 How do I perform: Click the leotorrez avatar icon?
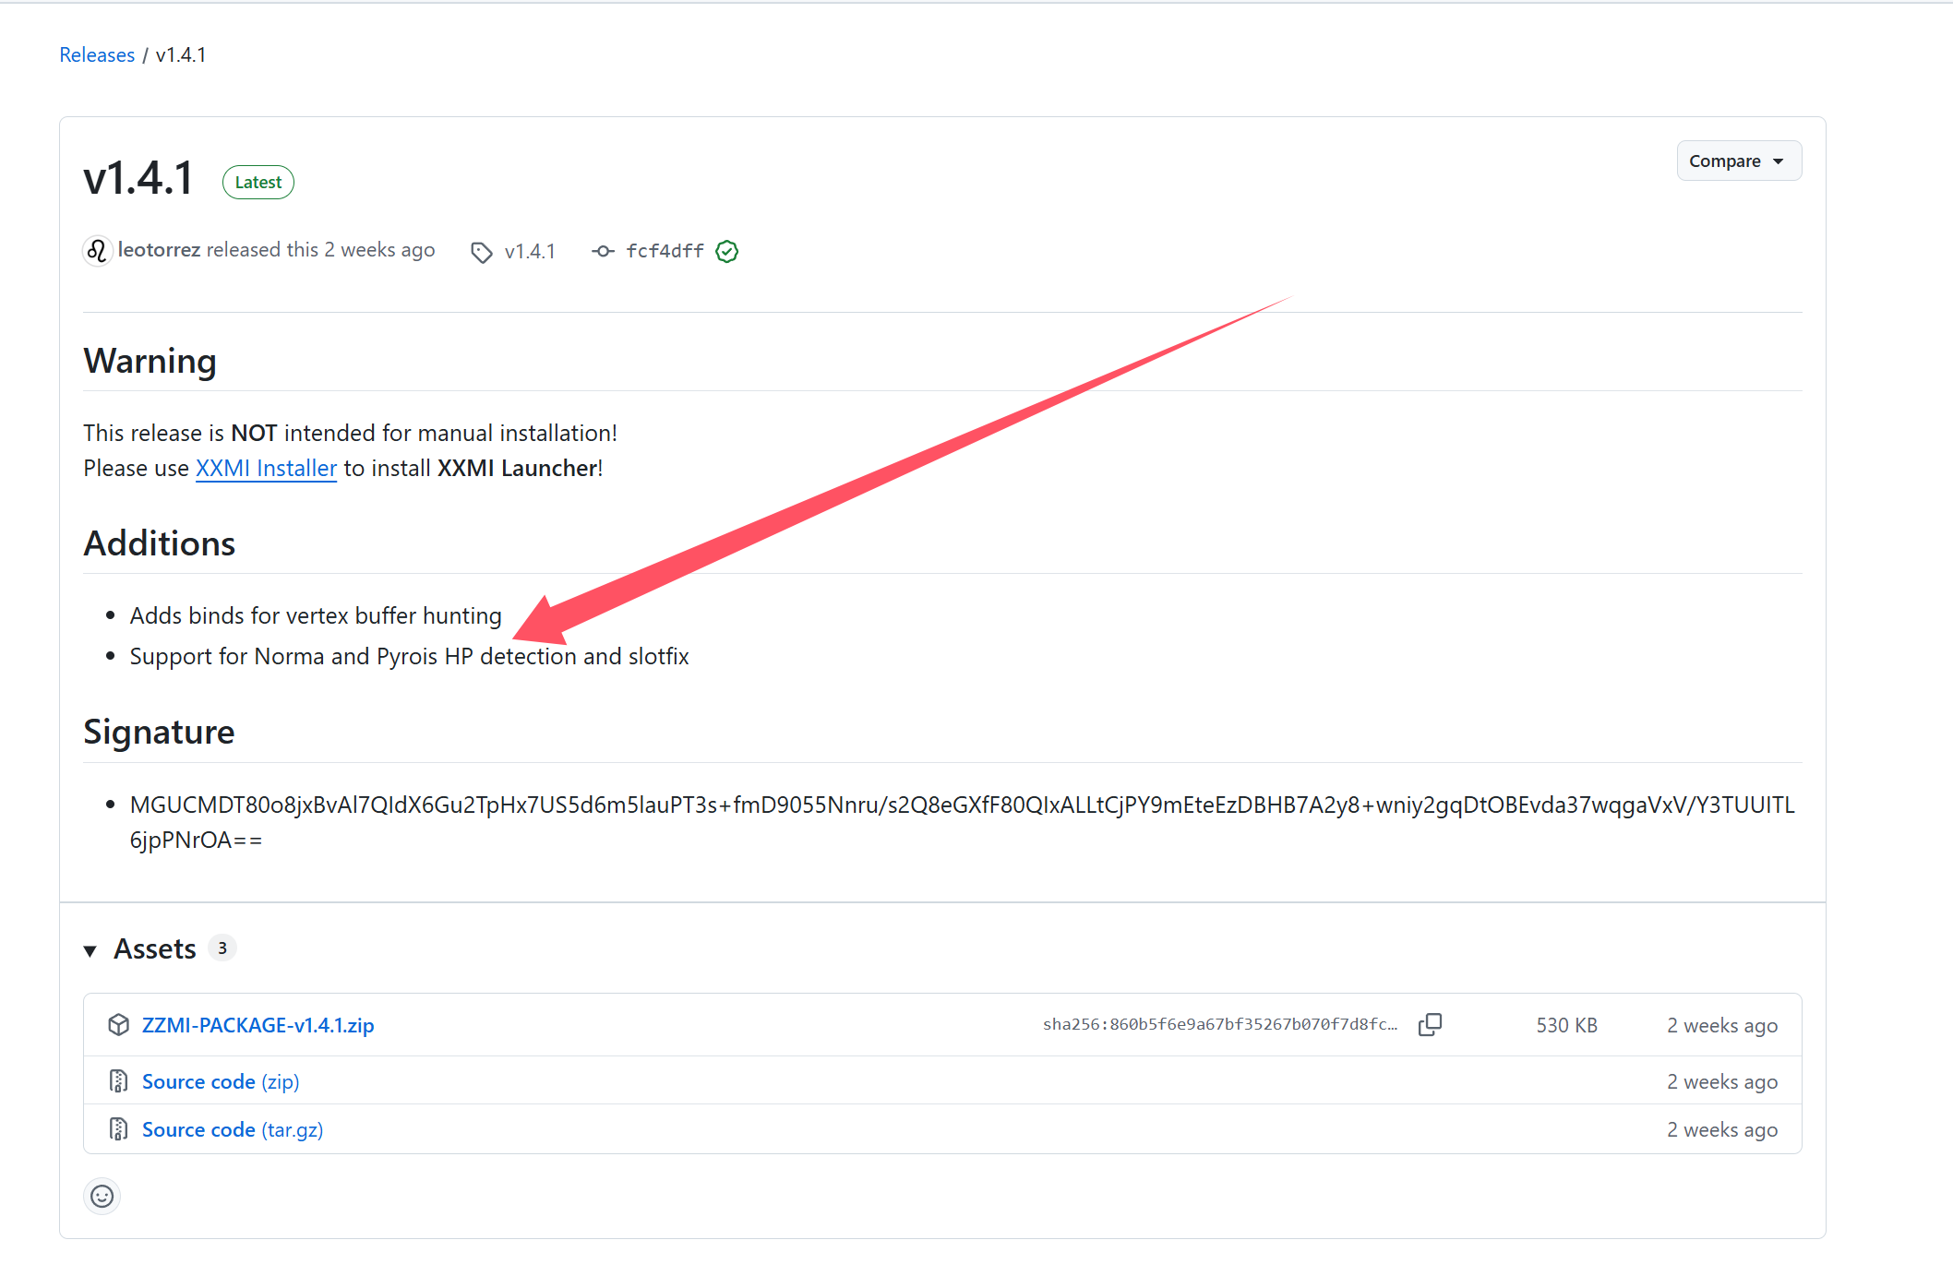tap(97, 251)
